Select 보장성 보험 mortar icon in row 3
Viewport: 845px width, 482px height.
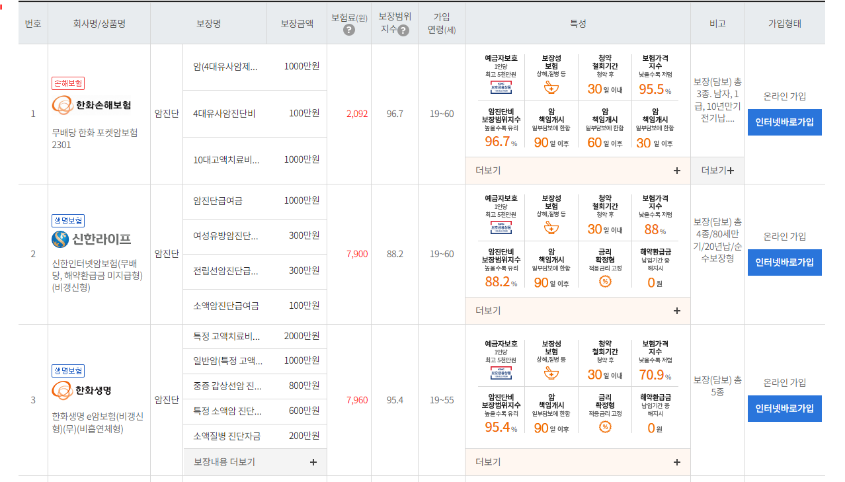point(551,375)
